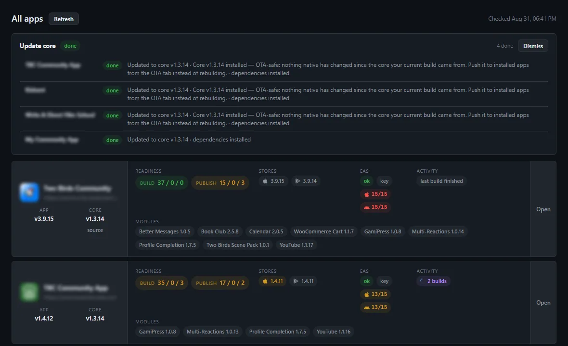
Task: Click the last build finished activity badge
Action: (x=441, y=181)
